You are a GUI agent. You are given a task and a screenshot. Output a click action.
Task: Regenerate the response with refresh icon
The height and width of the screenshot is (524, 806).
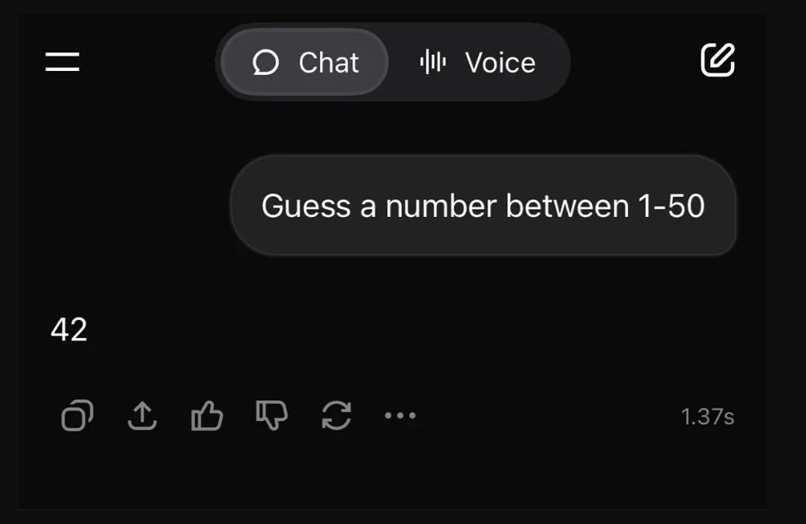click(x=336, y=416)
